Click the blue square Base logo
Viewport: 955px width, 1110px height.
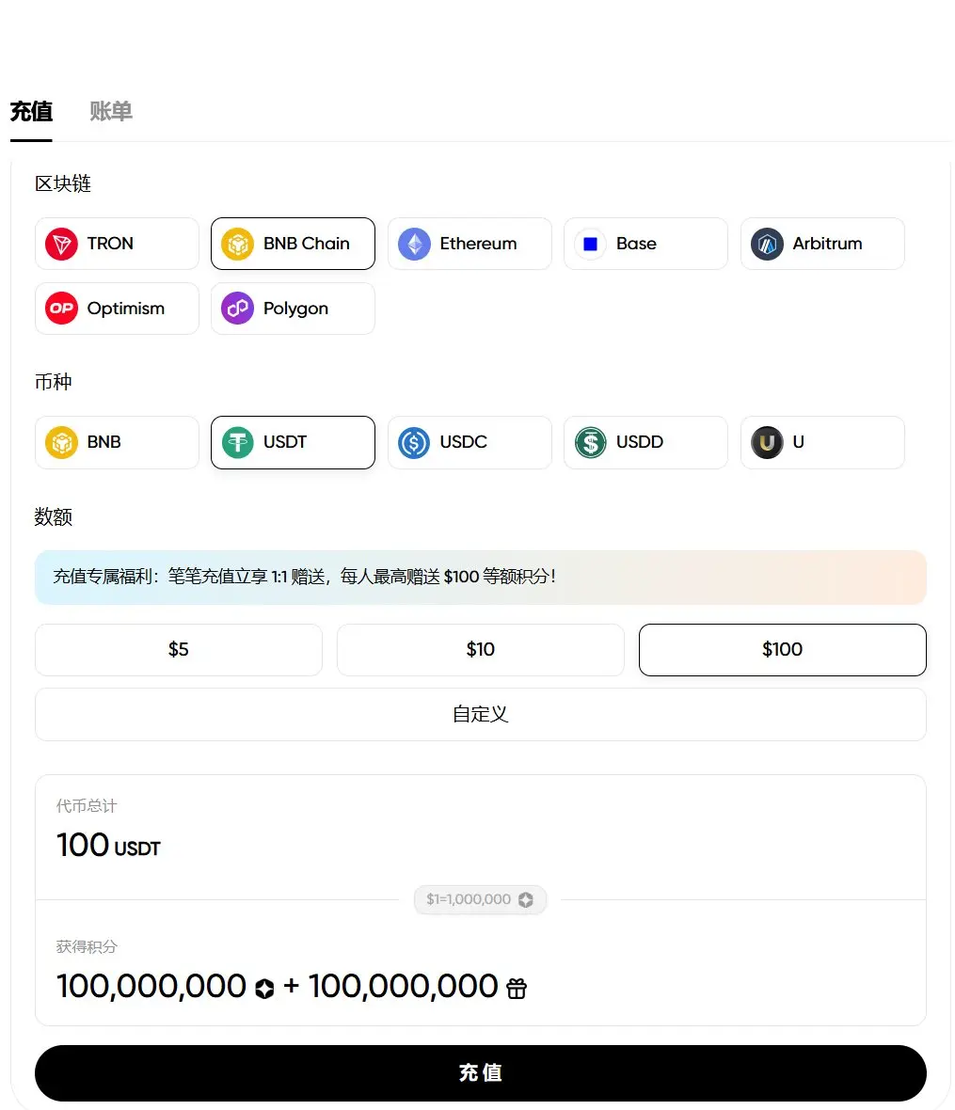coord(591,245)
